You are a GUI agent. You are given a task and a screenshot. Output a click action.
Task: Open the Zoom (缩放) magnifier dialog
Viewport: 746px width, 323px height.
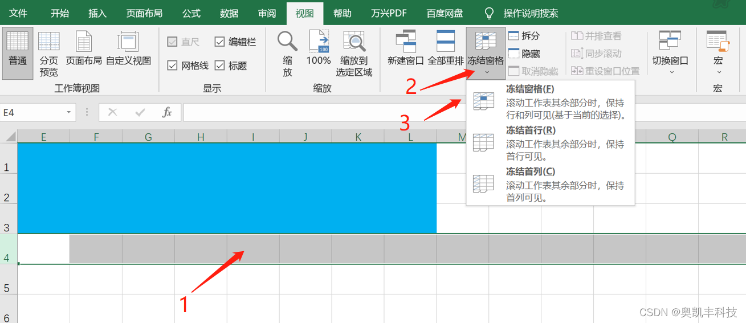click(x=287, y=53)
